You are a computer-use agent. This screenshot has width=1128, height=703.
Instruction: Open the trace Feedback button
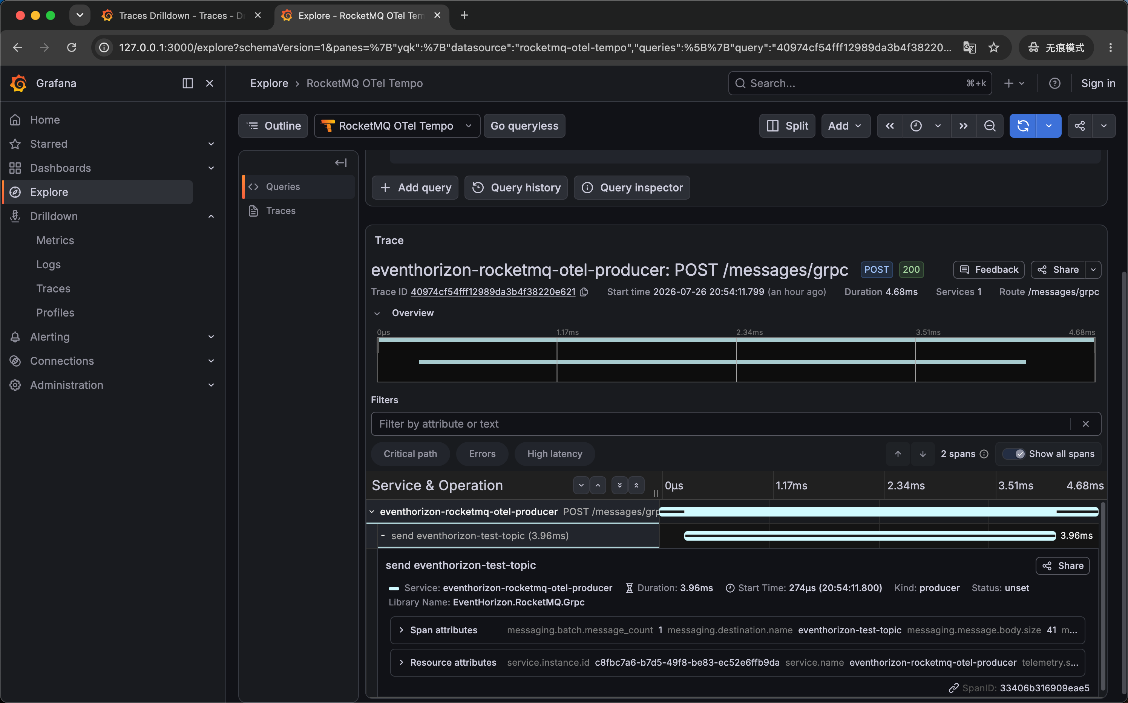(x=989, y=270)
